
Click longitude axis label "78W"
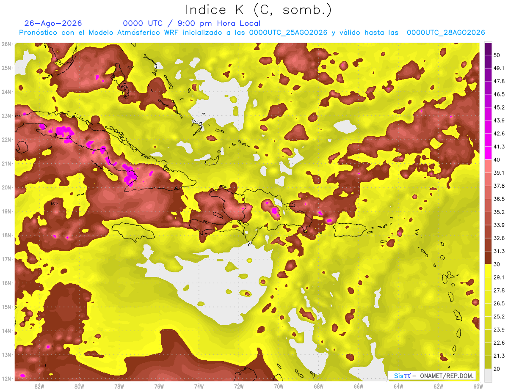click(119, 386)
